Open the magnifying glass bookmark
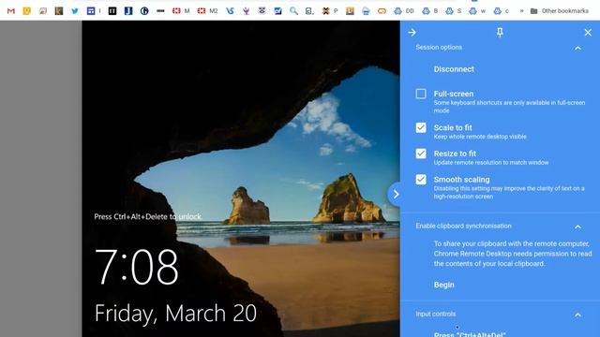The width and height of the screenshot is (600, 337). 293,11
